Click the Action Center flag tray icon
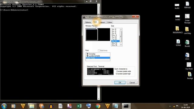The height and width of the screenshot is (109, 194). (x=177, y=106)
